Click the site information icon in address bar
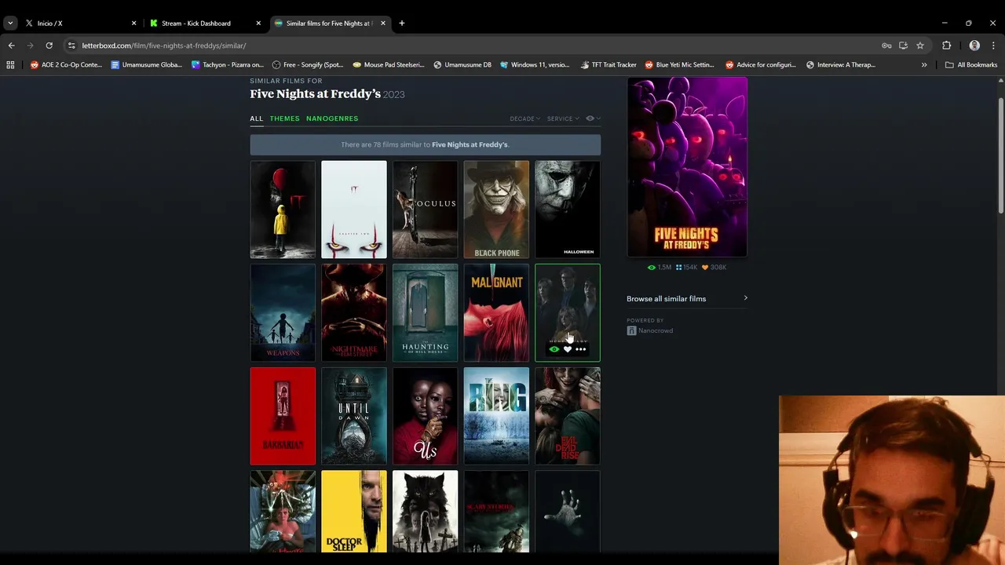1005x565 pixels. [x=71, y=46]
